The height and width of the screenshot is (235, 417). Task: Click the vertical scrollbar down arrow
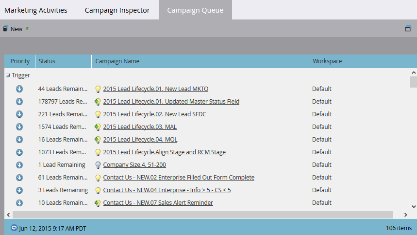click(x=414, y=207)
